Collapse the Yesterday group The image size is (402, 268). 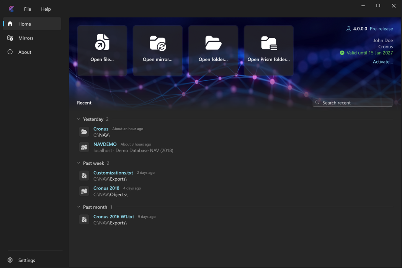tap(79, 119)
